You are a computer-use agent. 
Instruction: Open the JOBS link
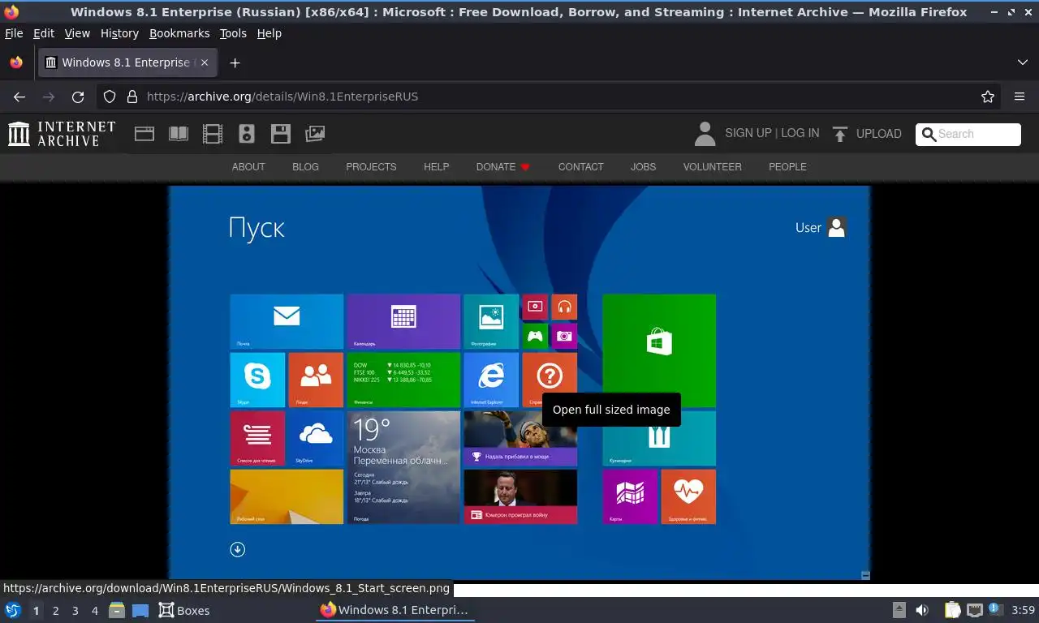(643, 166)
